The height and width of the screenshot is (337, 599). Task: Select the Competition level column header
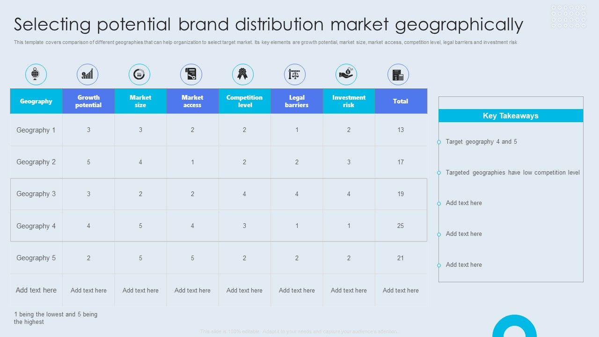tap(244, 101)
